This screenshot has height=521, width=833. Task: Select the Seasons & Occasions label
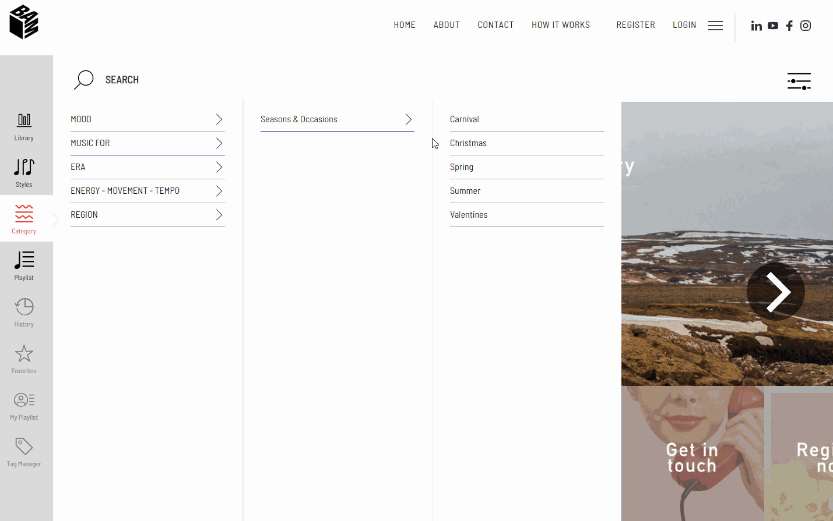tap(299, 119)
